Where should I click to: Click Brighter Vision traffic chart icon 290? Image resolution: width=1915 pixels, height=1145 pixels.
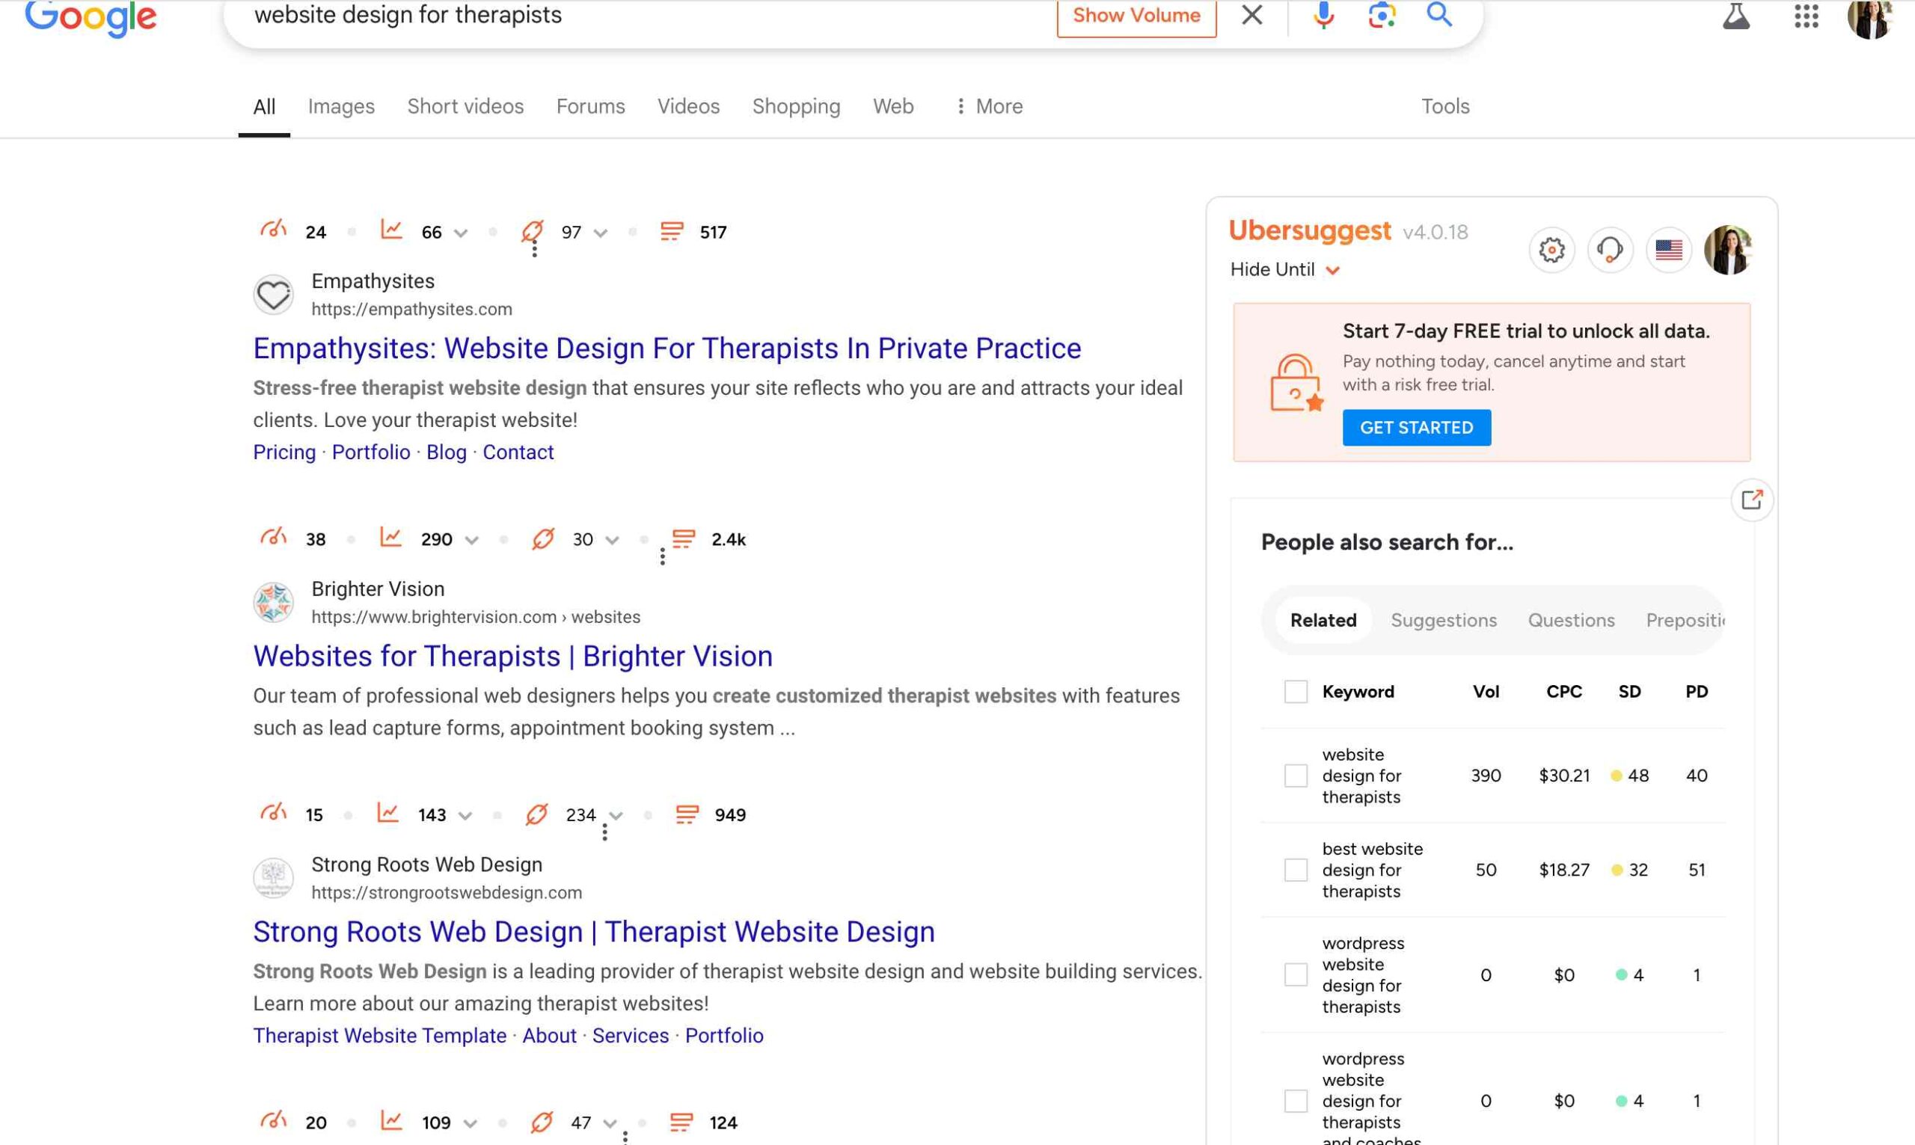(391, 538)
